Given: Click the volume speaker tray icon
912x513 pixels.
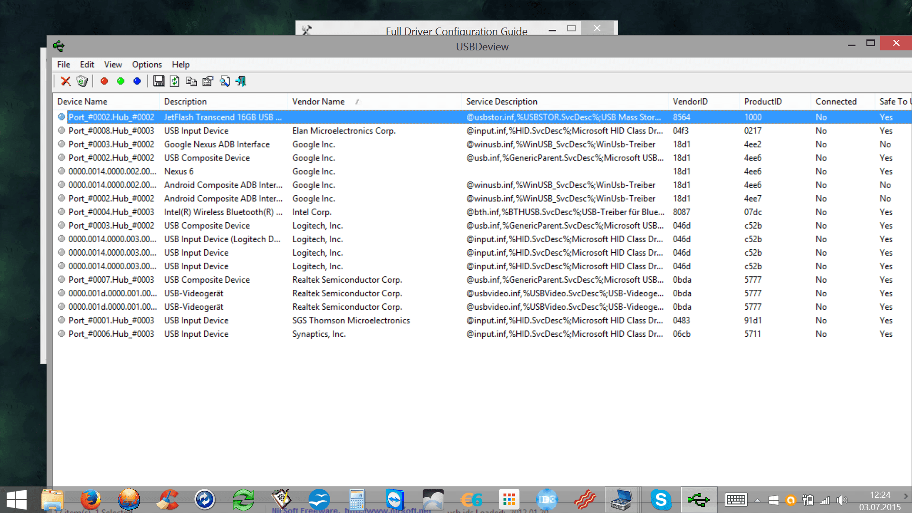Looking at the screenshot, I should pos(842,500).
